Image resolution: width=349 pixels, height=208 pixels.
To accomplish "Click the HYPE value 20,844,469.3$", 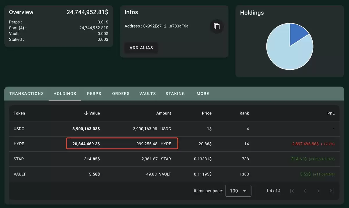I will click(x=86, y=144).
